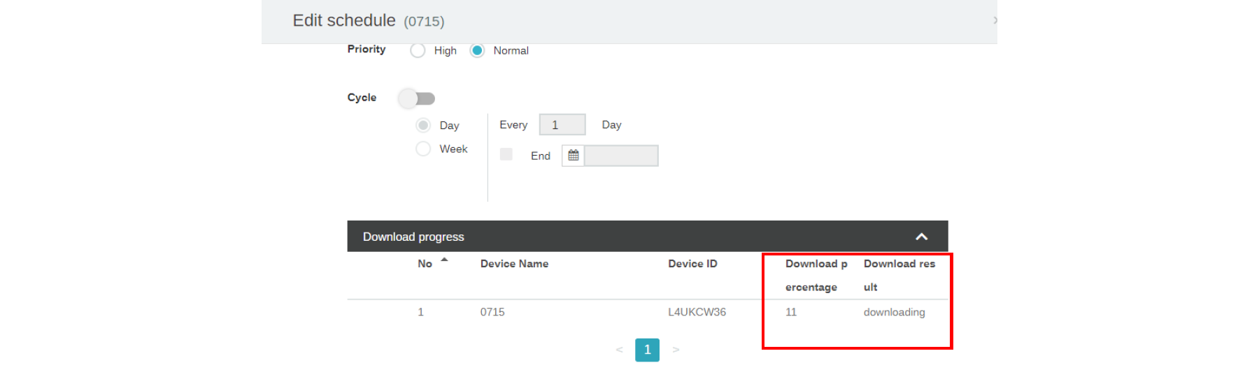Select Normal priority
The height and width of the screenshot is (372, 1238).
tap(477, 51)
